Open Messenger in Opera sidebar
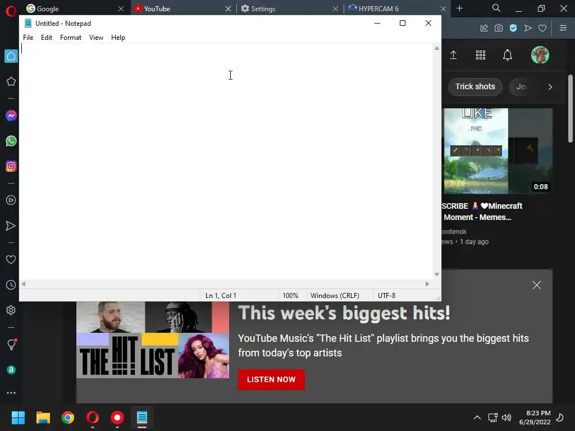575x431 pixels. [11, 116]
